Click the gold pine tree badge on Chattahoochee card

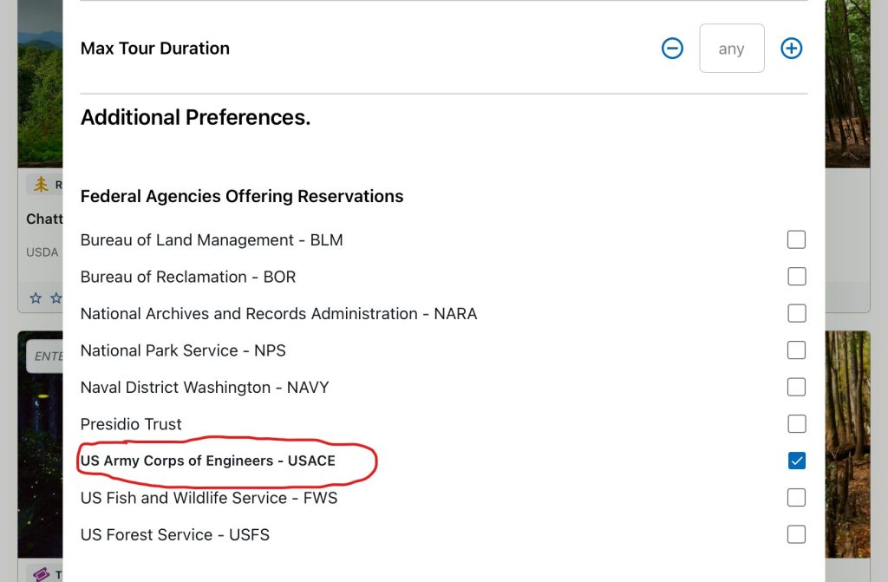pyautogui.click(x=41, y=184)
